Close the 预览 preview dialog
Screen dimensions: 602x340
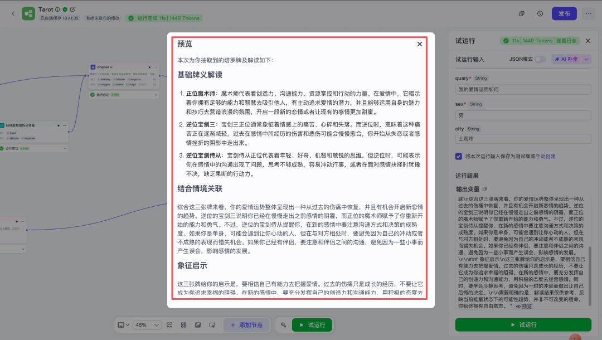[x=420, y=44]
